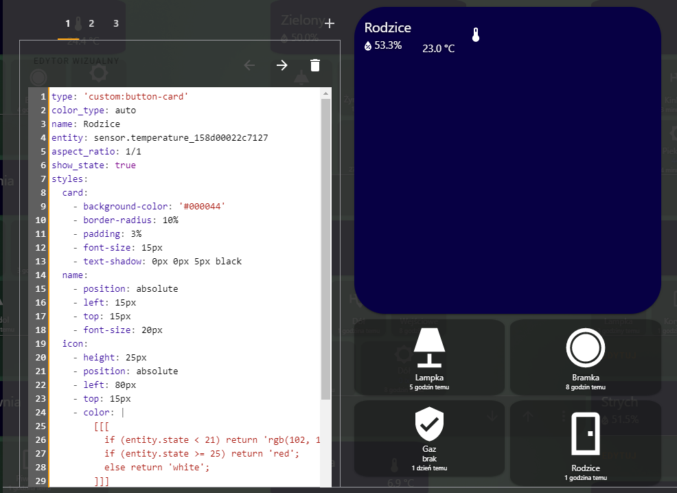Image resolution: width=677 pixels, height=493 pixels.
Task: Click the grayed back arrow in the editor
Action: [249, 65]
